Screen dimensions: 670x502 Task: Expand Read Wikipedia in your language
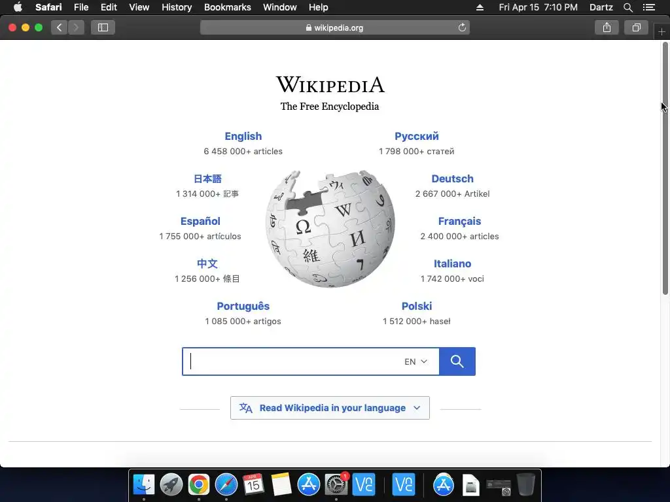(x=330, y=408)
